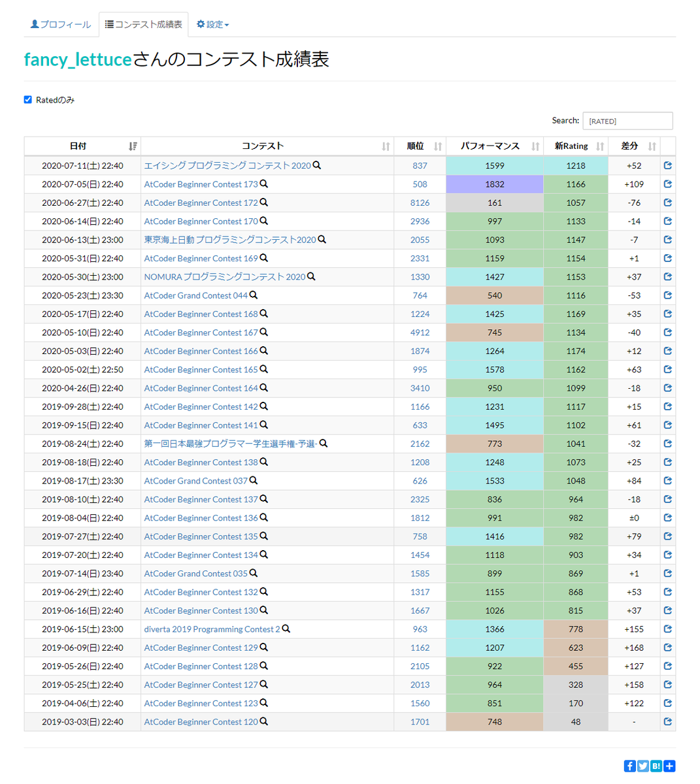Click the share icon in the ABC 120 row
Screen dimensions: 700x784
[667, 722]
